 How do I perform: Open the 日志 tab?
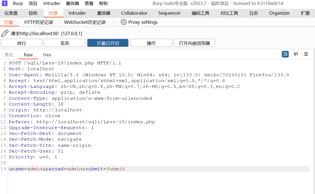tap(254, 13)
